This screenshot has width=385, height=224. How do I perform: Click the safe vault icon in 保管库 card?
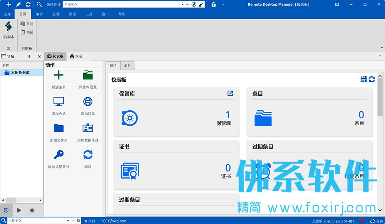tap(130, 118)
